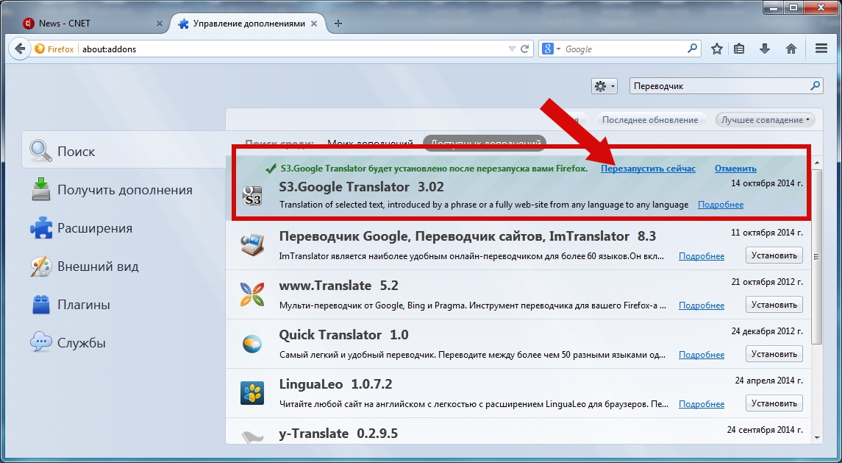The width and height of the screenshot is (842, 463).
Task: Go to the home page icon
Action: click(x=791, y=49)
